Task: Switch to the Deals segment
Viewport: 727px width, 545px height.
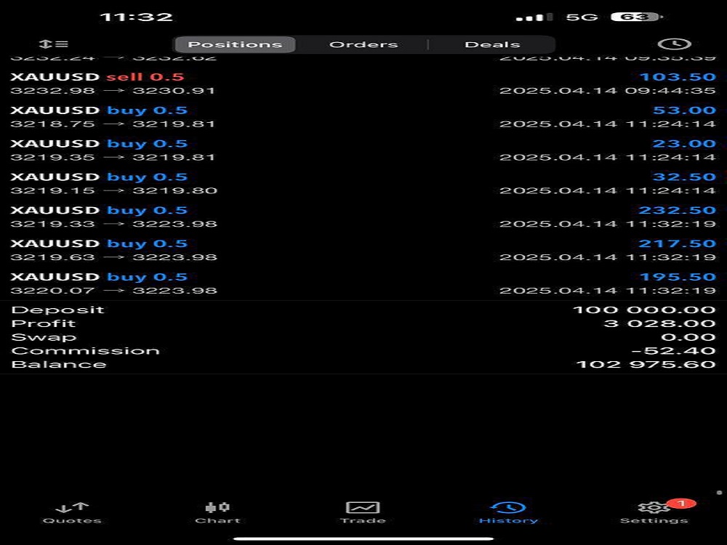Action: click(x=492, y=44)
